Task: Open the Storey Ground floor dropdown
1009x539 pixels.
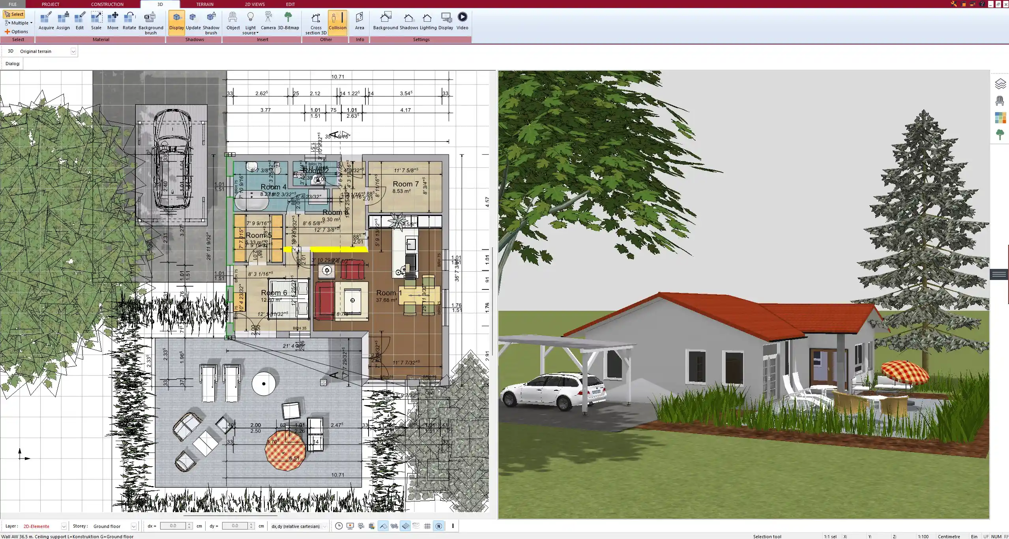Action: (134, 526)
